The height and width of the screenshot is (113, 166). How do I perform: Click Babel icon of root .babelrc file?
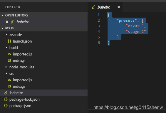(6, 93)
